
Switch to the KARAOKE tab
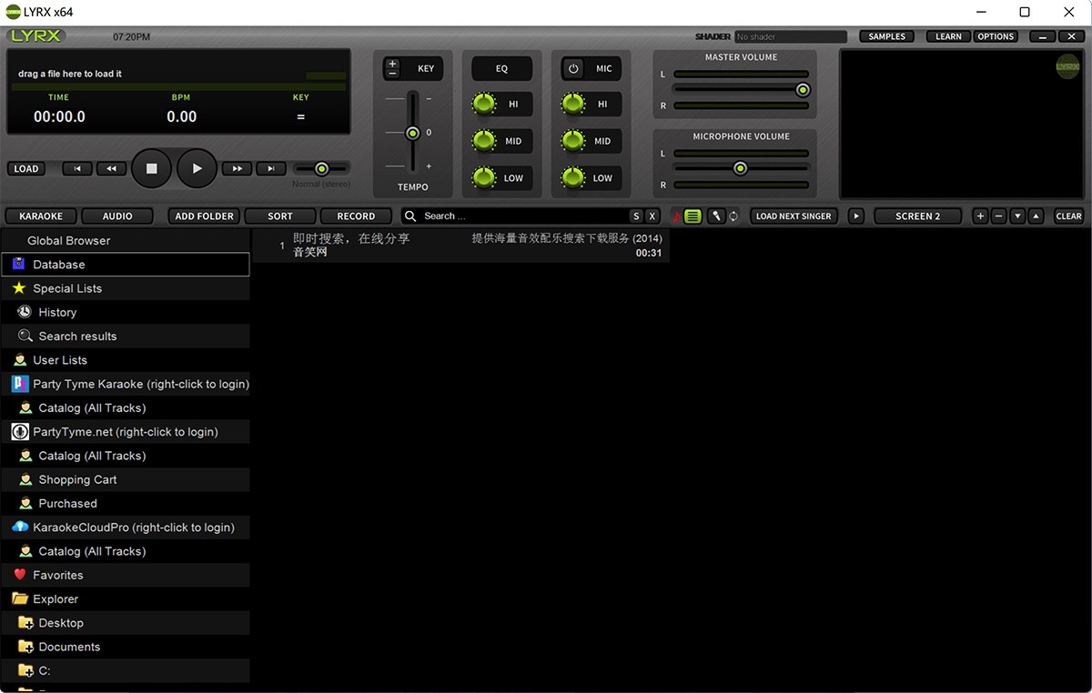(40, 216)
